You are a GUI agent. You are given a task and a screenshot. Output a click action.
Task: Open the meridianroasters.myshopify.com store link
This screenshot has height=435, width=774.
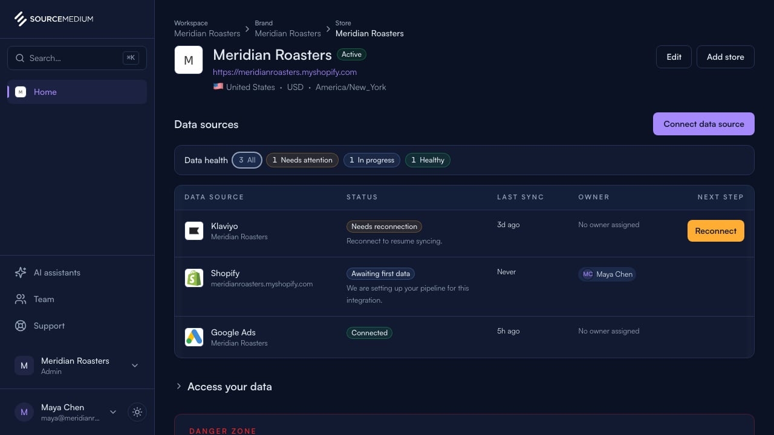(x=285, y=72)
